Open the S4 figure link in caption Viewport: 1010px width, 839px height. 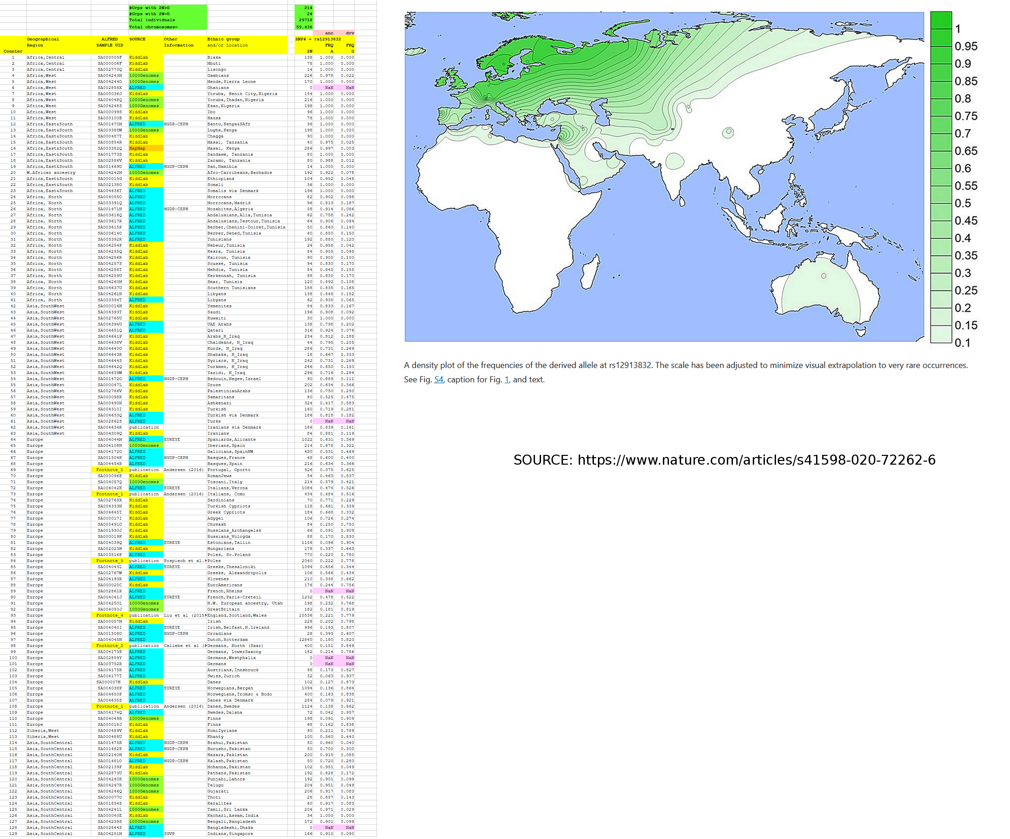pyautogui.click(x=439, y=380)
